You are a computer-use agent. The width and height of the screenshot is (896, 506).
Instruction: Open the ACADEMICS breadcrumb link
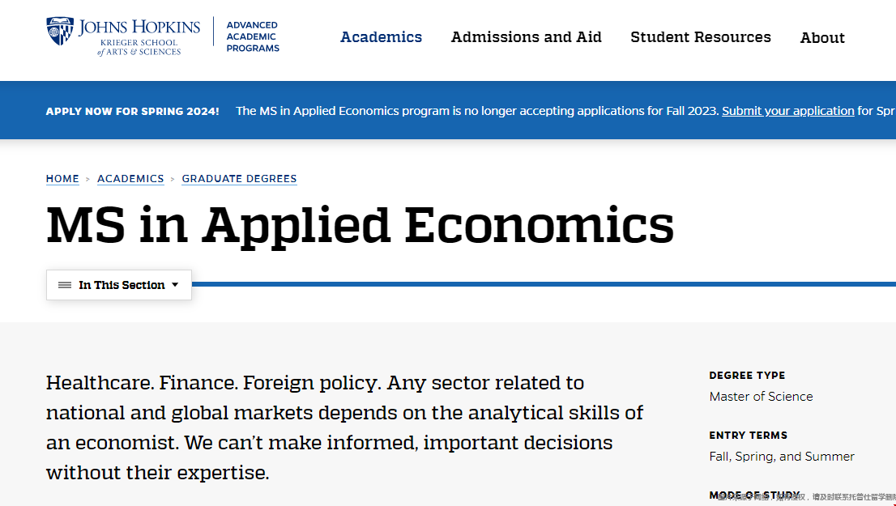coord(130,179)
